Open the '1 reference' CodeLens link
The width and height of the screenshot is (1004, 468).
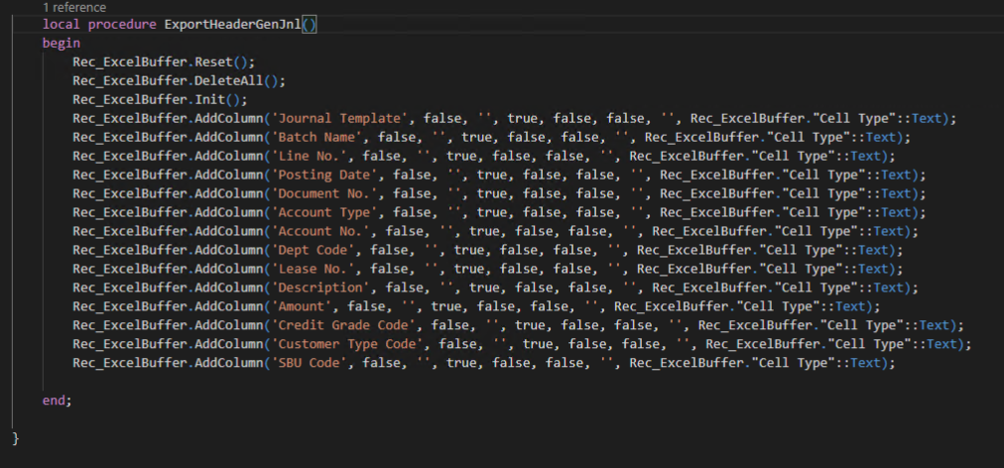point(74,7)
